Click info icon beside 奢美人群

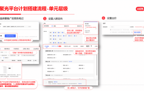pos(53,65)
